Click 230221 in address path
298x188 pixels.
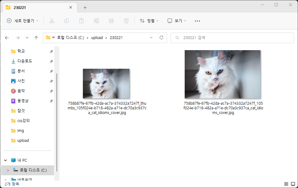click(116, 37)
